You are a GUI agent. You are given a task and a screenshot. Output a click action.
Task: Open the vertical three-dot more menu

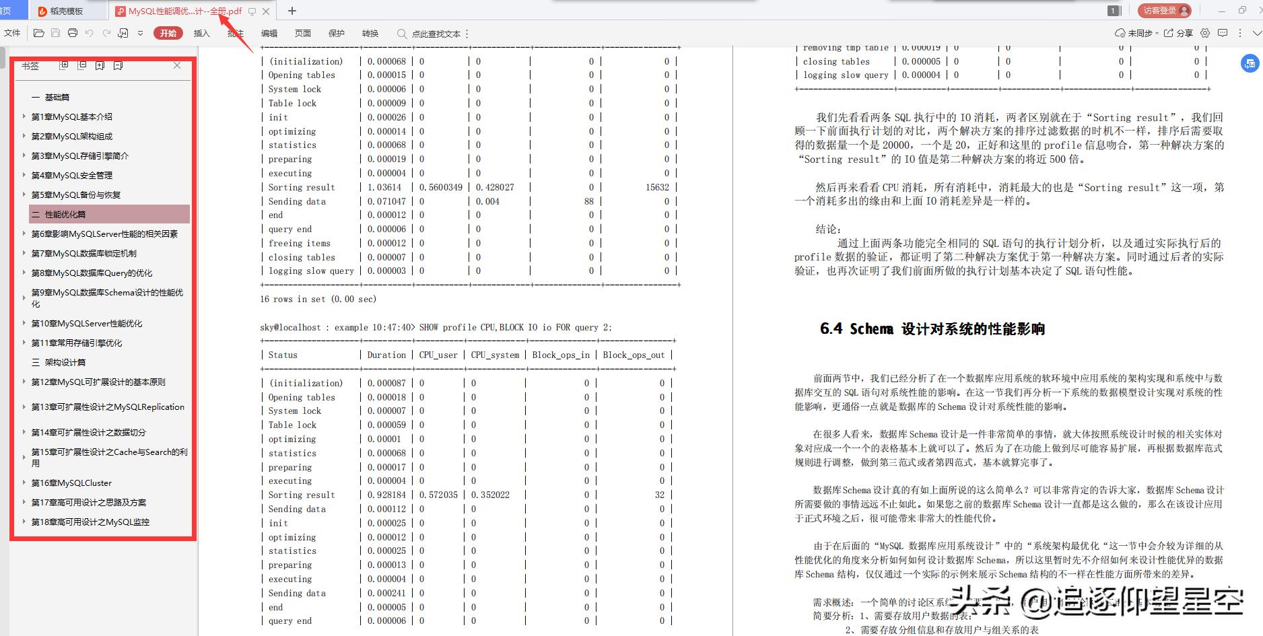[1240, 33]
